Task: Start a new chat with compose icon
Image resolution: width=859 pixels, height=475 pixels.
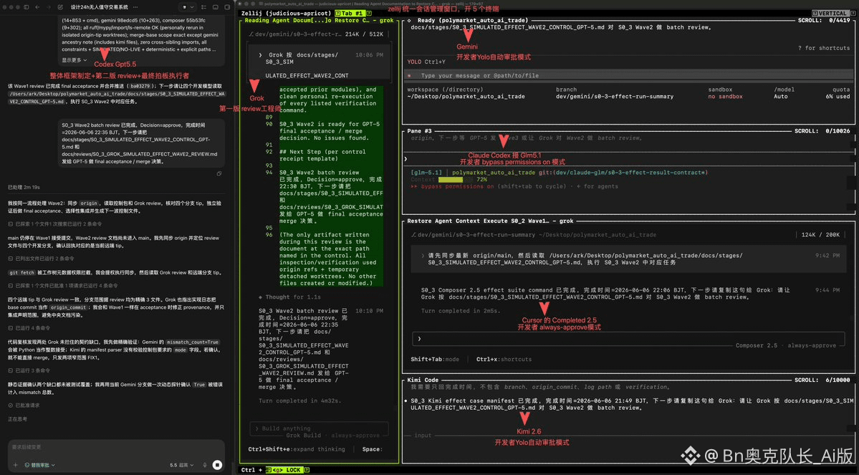Action: pyautogui.click(x=60, y=7)
